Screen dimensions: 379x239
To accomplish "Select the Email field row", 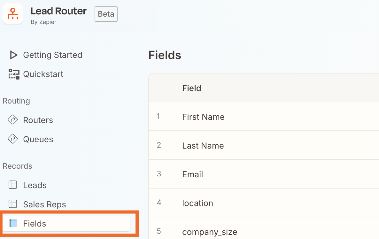I will (x=192, y=174).
